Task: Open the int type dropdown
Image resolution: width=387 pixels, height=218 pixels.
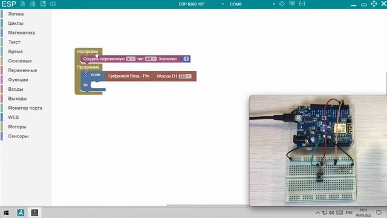Action: coord(151,59)
